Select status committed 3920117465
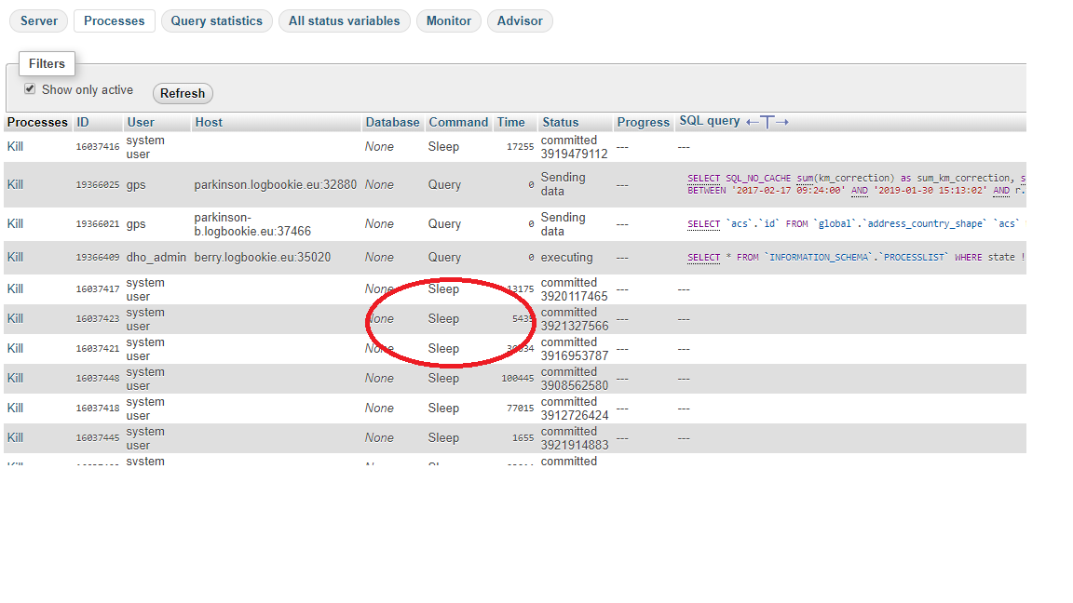Screen dimensions: 1073x603 tap(574, 289)
